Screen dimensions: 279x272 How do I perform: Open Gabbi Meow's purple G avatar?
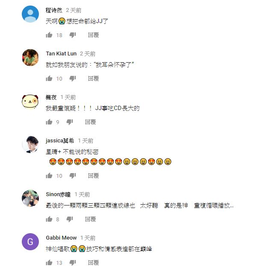(30, 242)
